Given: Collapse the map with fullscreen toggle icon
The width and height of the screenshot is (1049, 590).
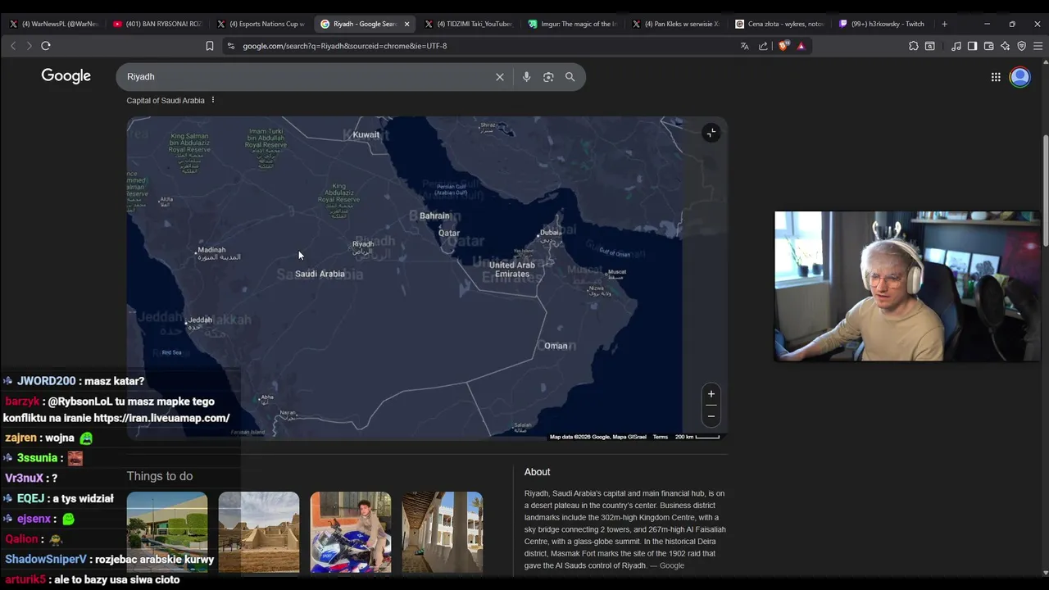Looking at the screenshot, I should [x=711, y=133].
